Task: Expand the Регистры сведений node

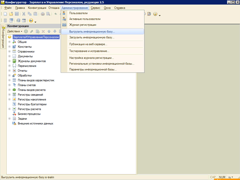Action: click(x=9, y=94)
